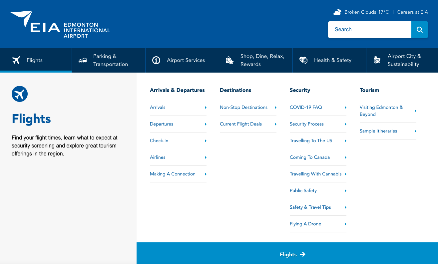Click the Destinations column heading
438x264 pixels.
[235, 90]
